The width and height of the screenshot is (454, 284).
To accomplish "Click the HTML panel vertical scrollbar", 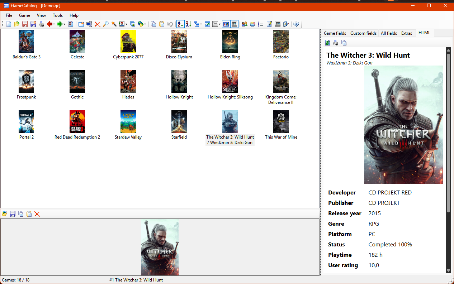I will click(x=448, y=133).
